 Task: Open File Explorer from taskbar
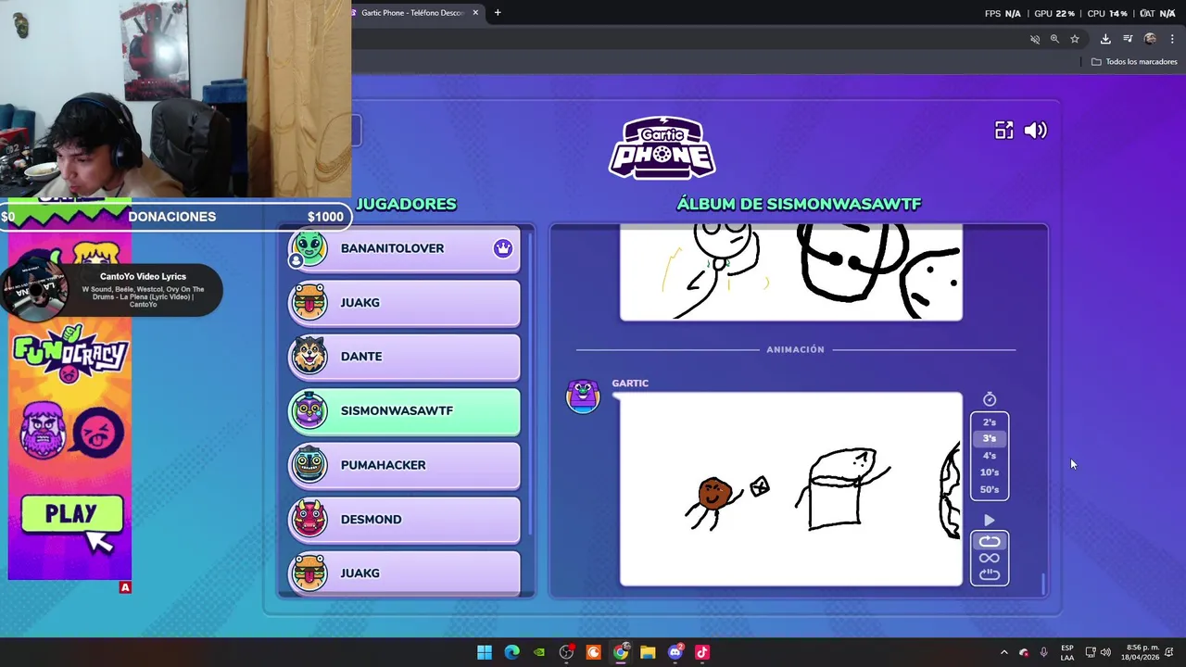click(x=648, y=652)
